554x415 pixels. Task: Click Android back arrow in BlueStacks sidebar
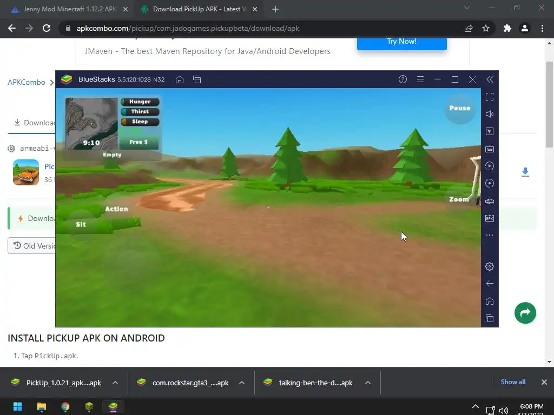click(x=490, y=284)
